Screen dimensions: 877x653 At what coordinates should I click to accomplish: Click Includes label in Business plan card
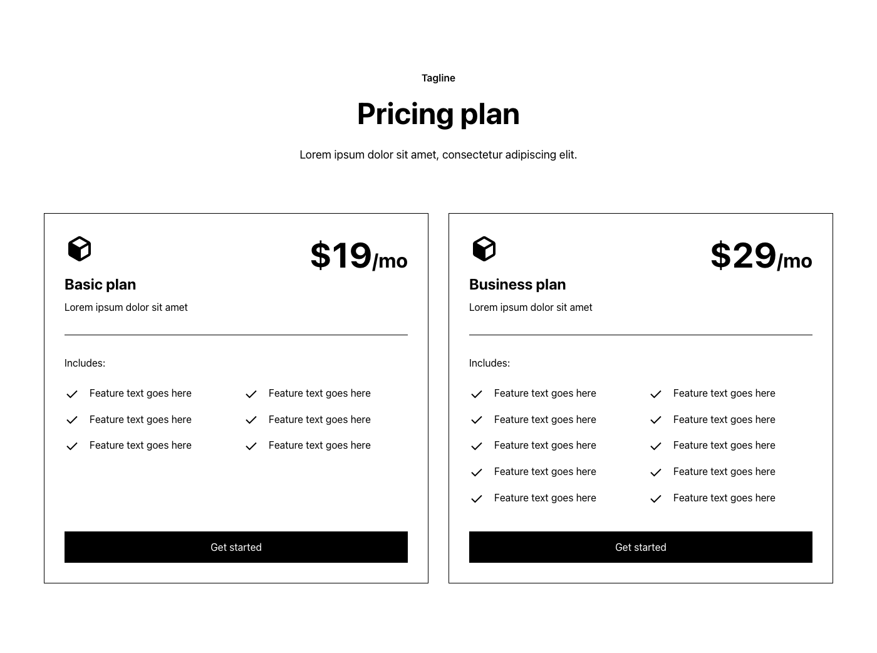point(489,363)
